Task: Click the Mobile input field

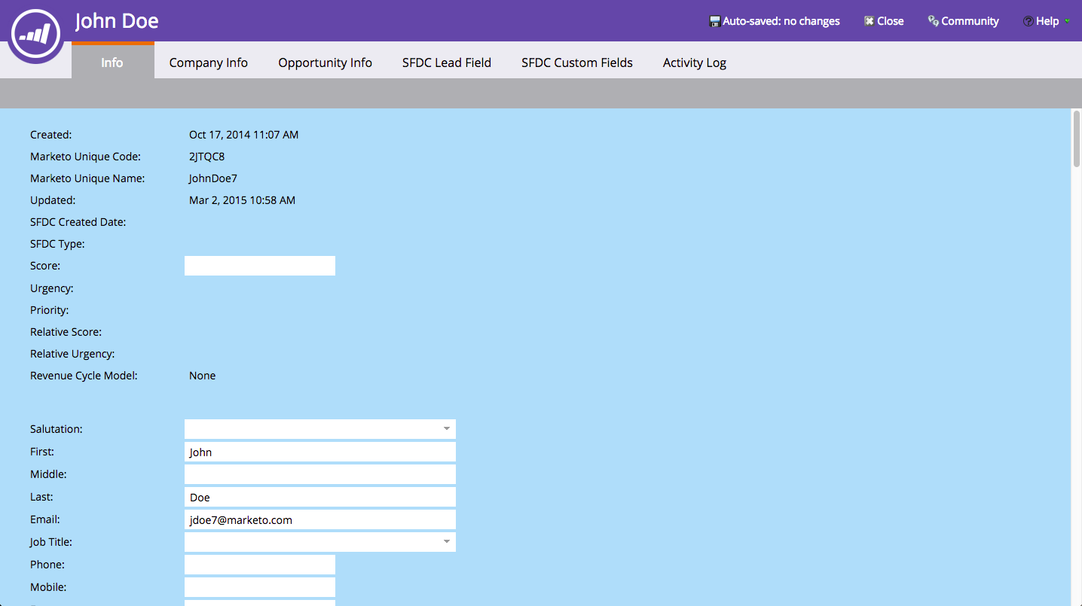Action: 260,587
